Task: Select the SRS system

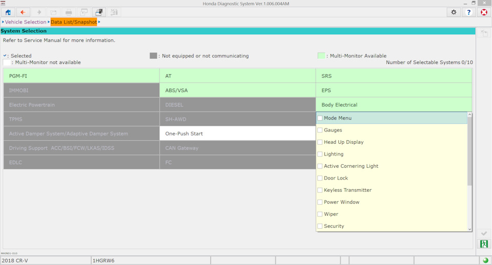Action: click(394, 76)
